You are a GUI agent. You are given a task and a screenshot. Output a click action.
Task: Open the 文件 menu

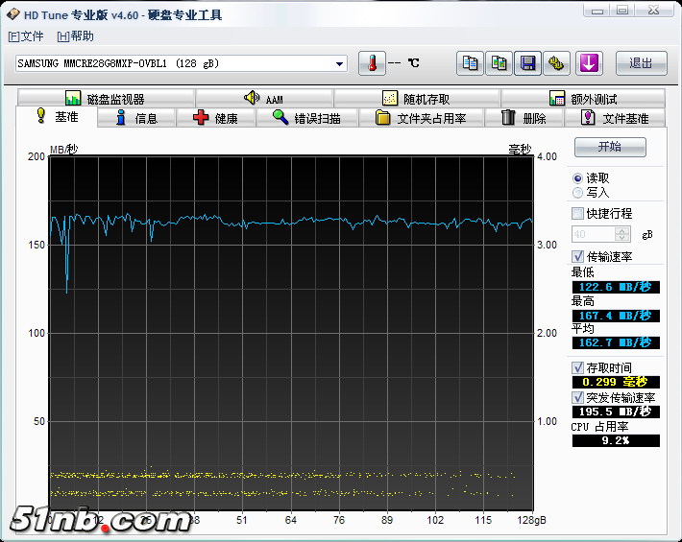[x=26, y=36]
